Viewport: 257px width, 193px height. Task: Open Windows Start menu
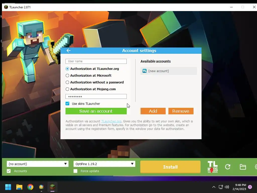point(8,187)
